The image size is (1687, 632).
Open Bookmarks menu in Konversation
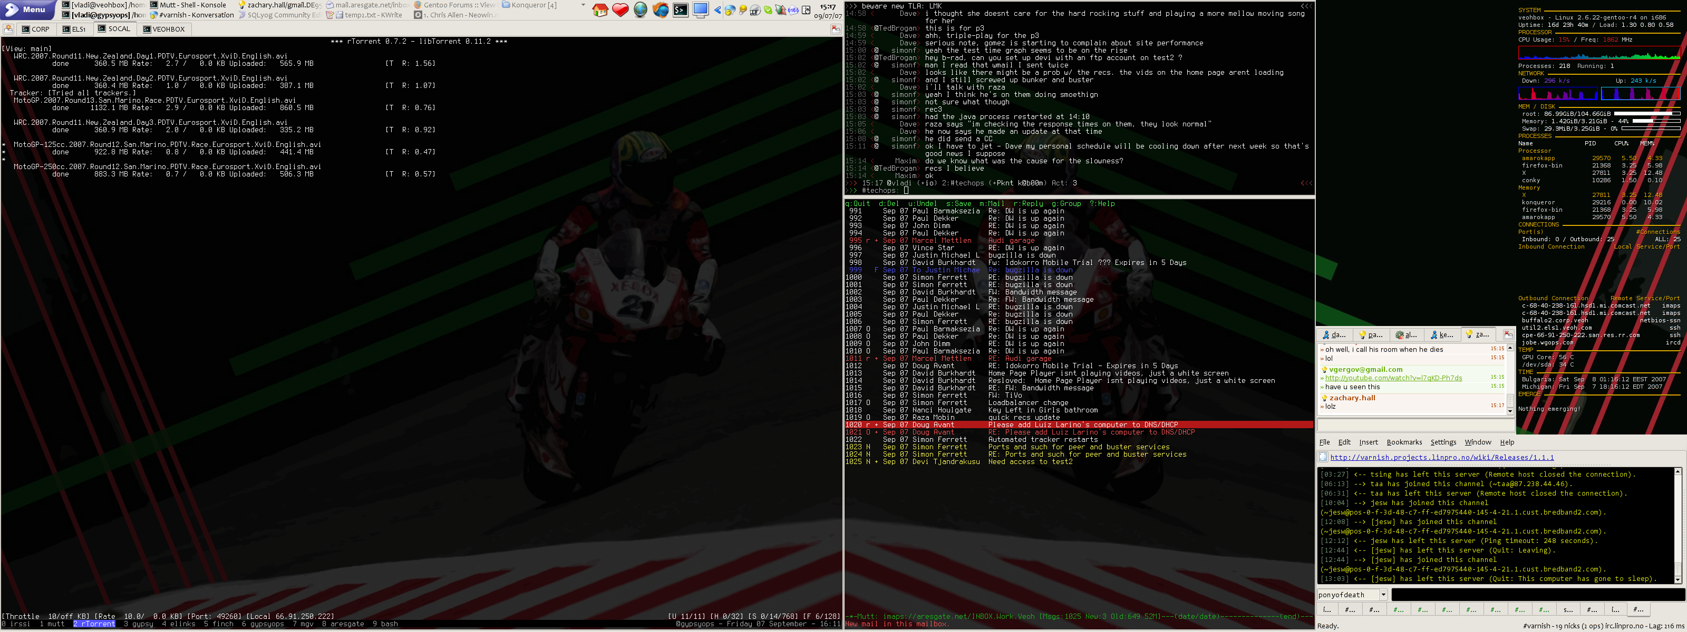coord(1404,442)
